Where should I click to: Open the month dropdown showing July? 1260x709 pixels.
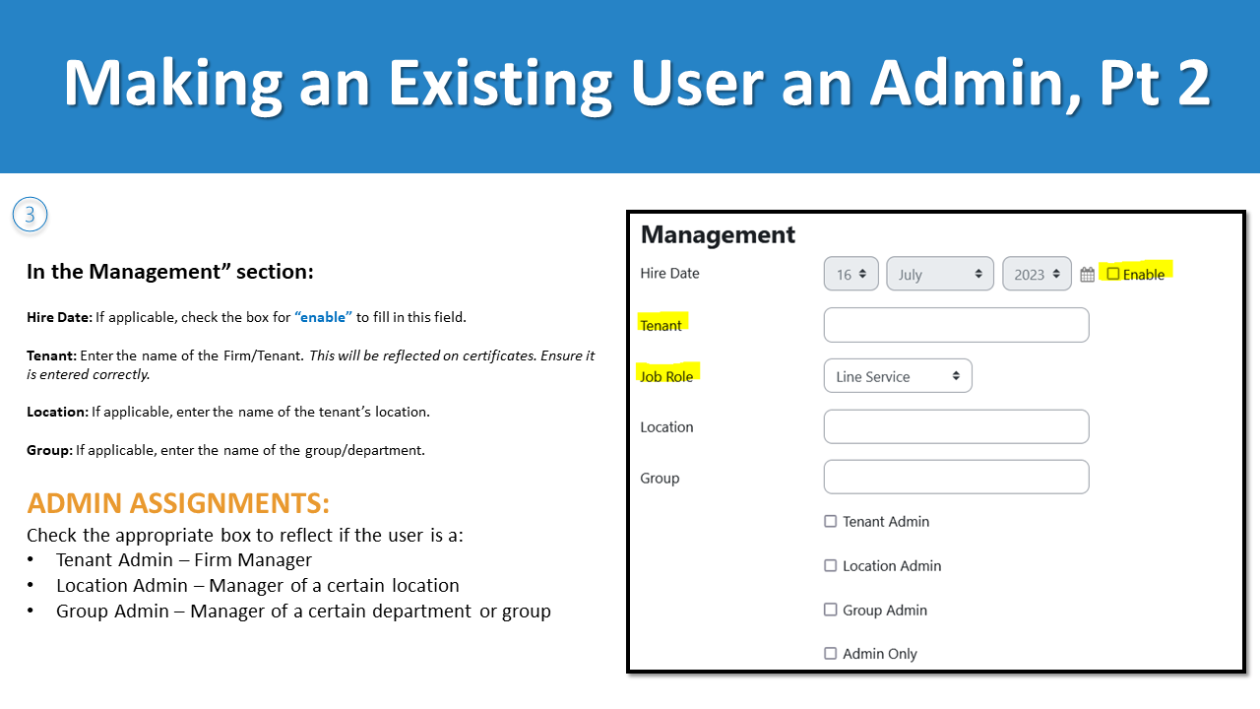(x=939, y=274)
